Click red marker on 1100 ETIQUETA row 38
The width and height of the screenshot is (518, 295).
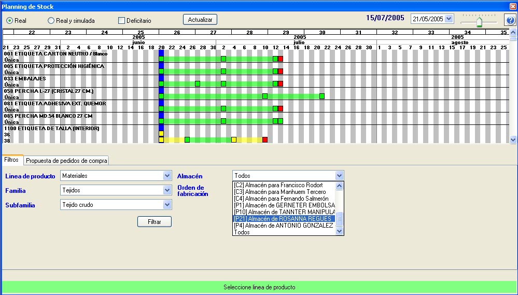(265, 140)
